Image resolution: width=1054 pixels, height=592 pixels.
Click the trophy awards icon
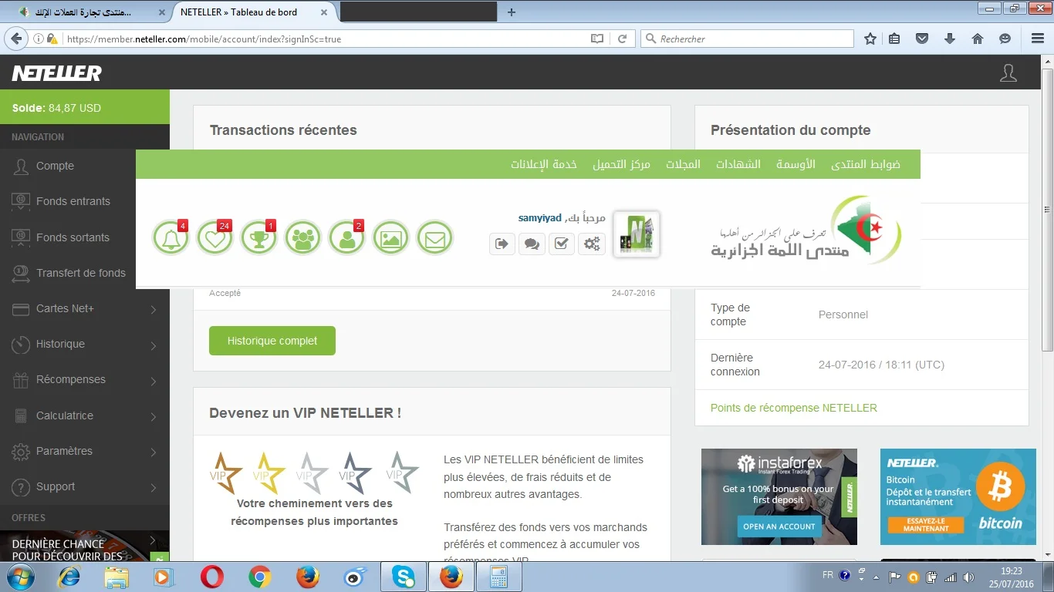point(258,238)
